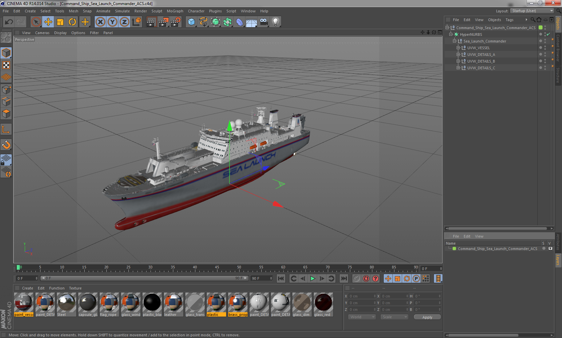Screen dimensions: 562x338
Task: Collapse Sea_Launch_Commander hierarchy
Action: click(x=455, y=41)
